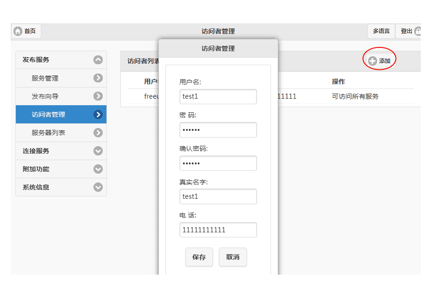Image resolution: width=431 pixels, height=297 pixels.
Task: Click the lock icon next to 登出
Action: pos(418,31)
